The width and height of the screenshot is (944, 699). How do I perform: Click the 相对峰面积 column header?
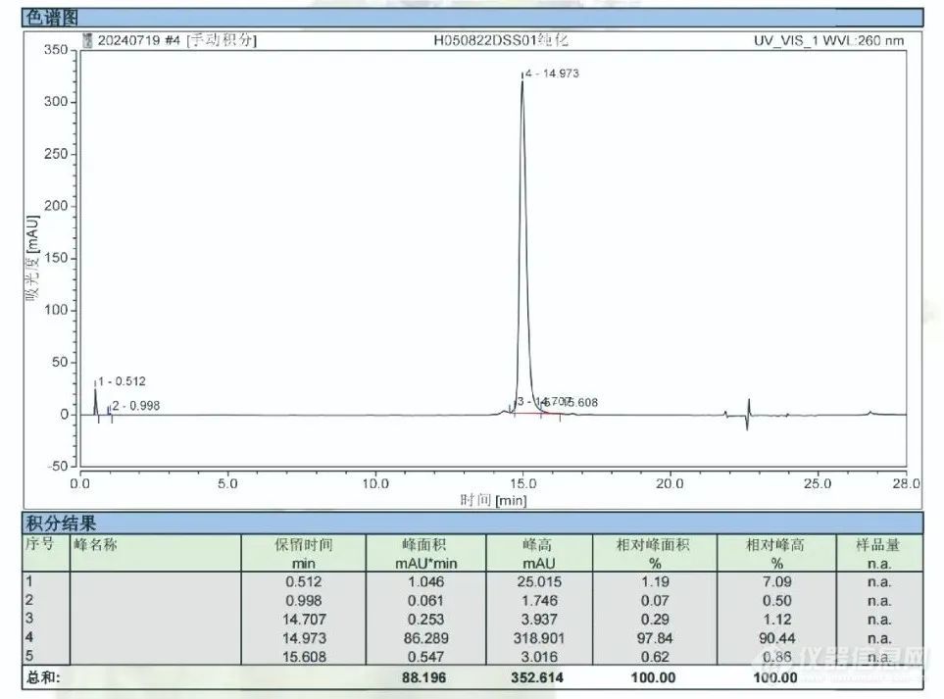[654, 545]
